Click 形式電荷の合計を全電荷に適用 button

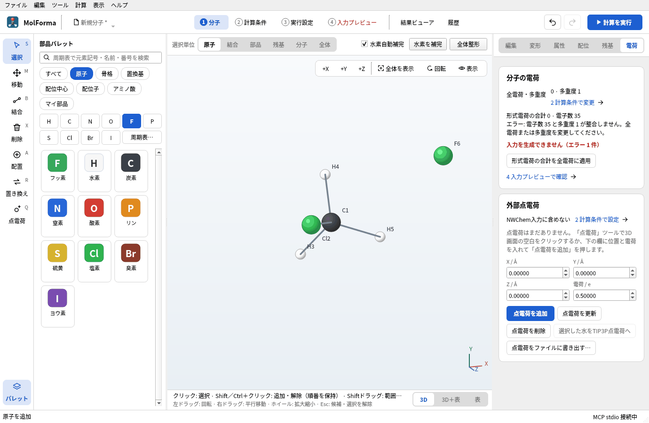tap(551, 161)
